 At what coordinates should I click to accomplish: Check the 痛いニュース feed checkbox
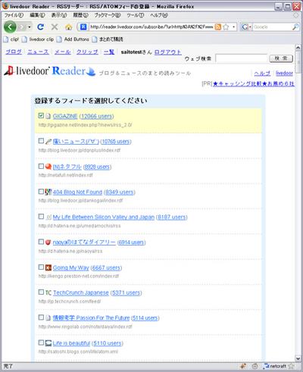(41, 141)
